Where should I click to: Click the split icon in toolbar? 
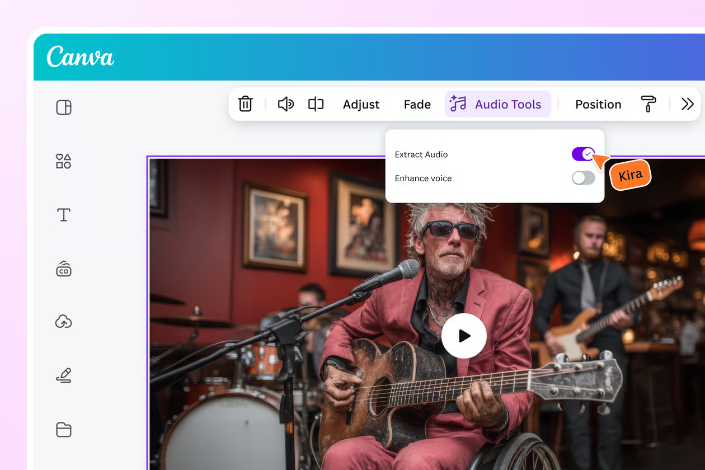[316, 104]
